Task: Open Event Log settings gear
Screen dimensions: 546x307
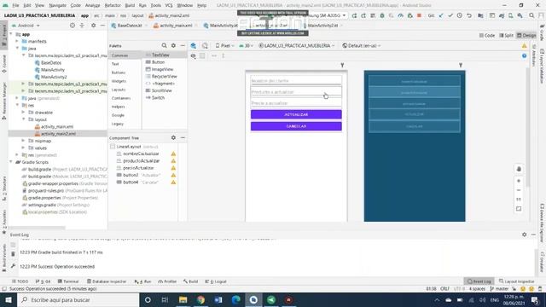Action: tap(524, 235)
